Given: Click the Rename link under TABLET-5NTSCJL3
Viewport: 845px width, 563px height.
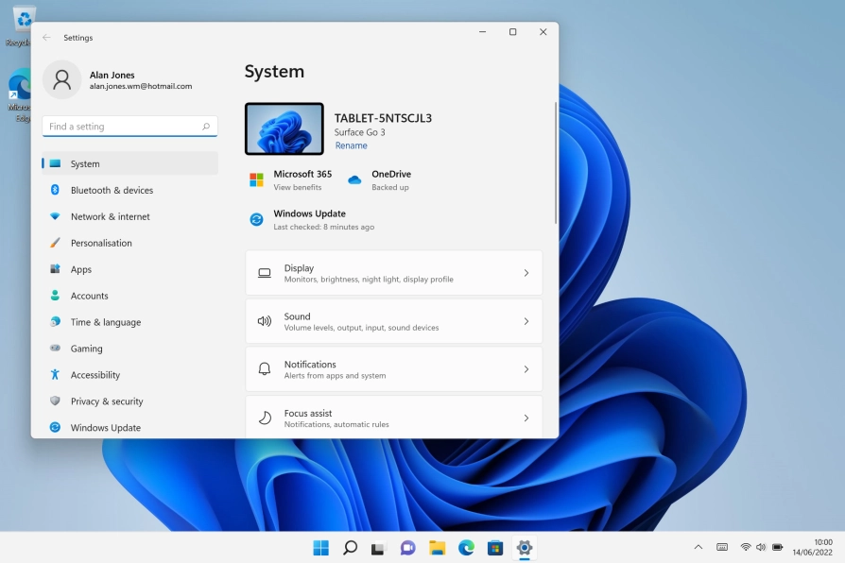Looking at the screenshot, I should click(351, 145).
